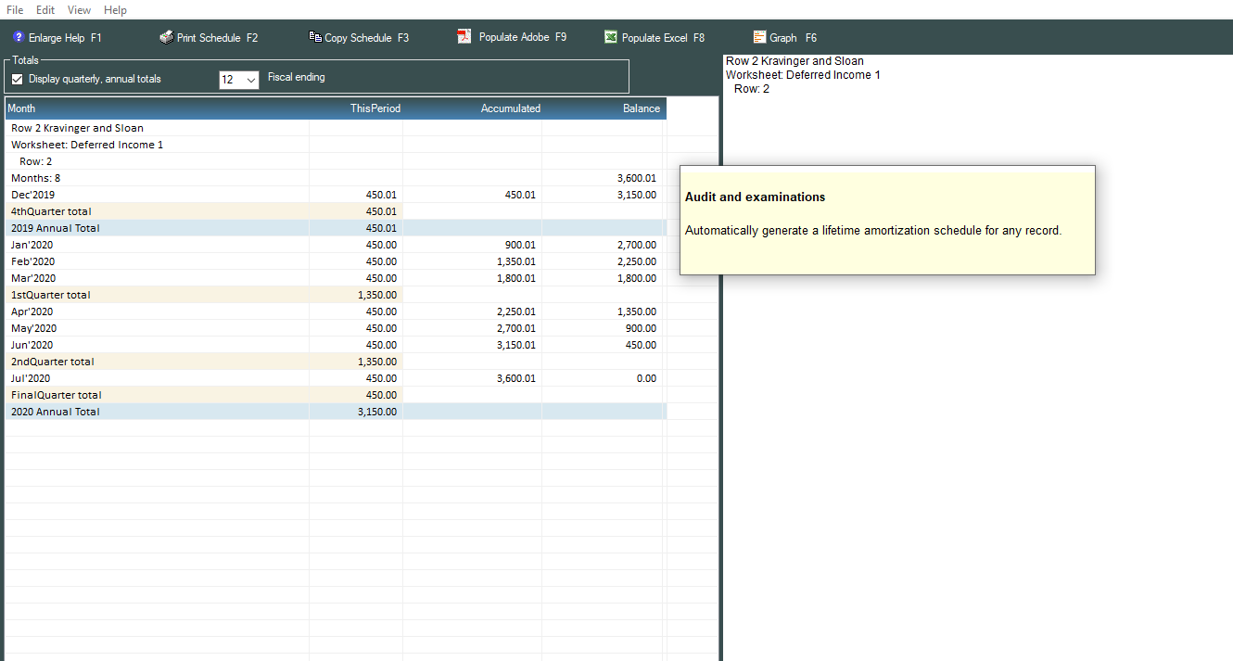Open the File menu
The height and width of the screenshot is (661, 1233).
tap(15, 9)
